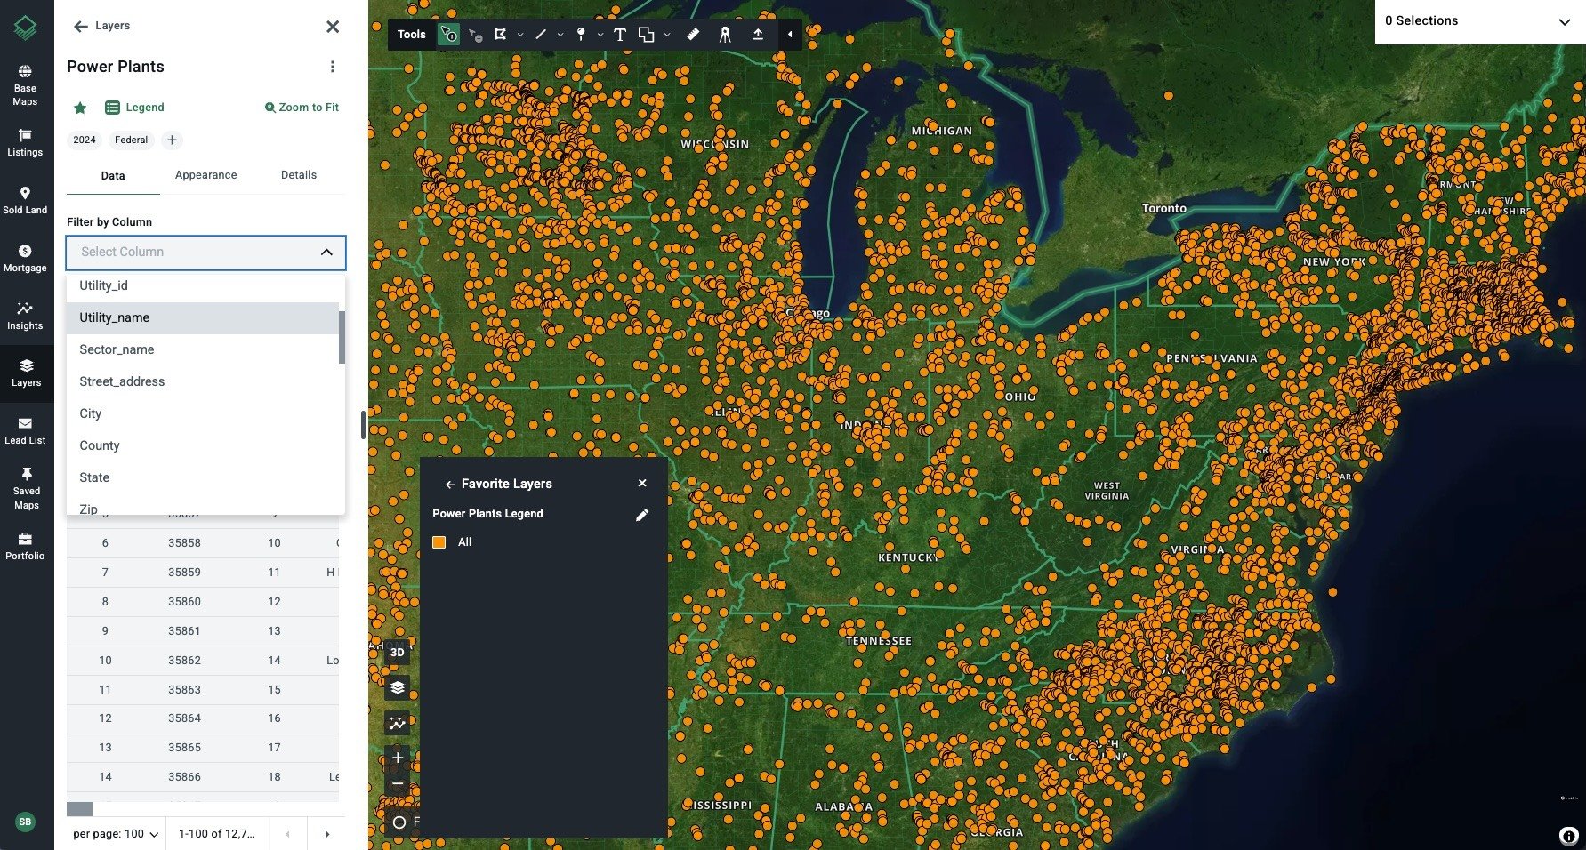Toggle the 3D map view
Viewport: 1586px width, 850px height.
pos(398,652)
